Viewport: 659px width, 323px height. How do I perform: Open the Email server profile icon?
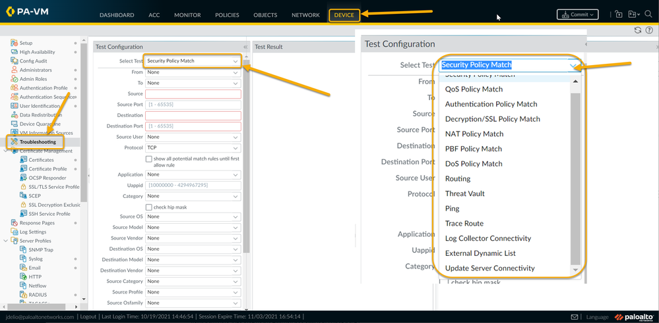click(x=24, y=268)
